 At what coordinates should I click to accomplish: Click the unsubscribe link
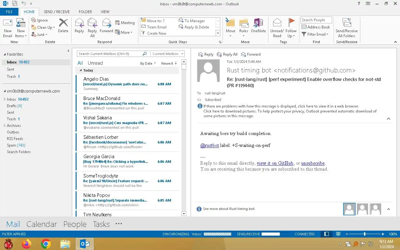(x=313, y=163)
